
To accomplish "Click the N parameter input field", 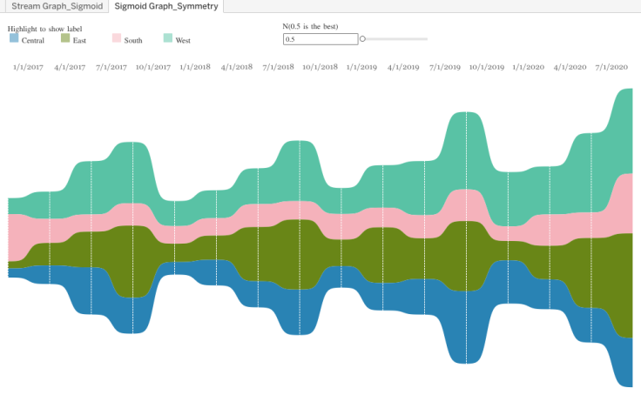I will click(x=320, y=39).
